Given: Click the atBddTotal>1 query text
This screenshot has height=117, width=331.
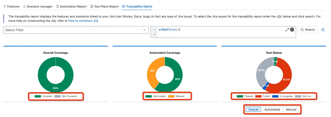Looking at the screenshot, I should click(x=170, y=29).
